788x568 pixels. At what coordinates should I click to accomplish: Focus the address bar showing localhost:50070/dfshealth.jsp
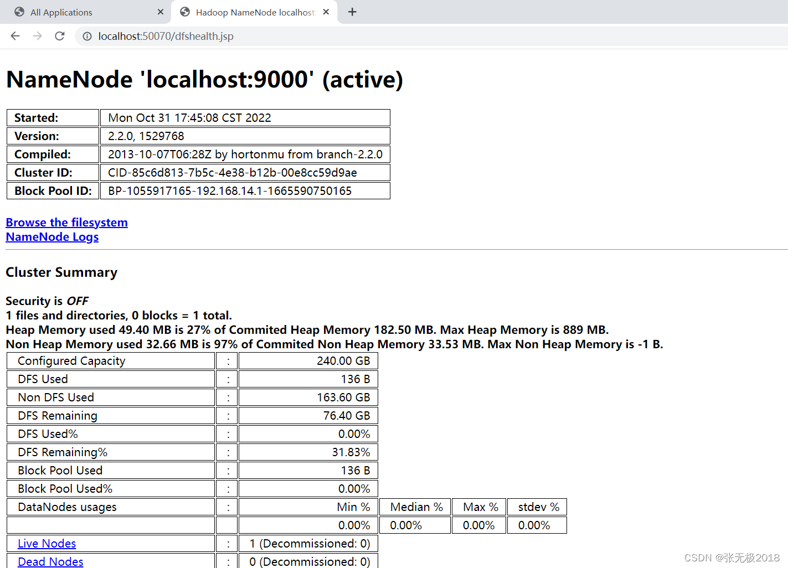click(432, 36)
